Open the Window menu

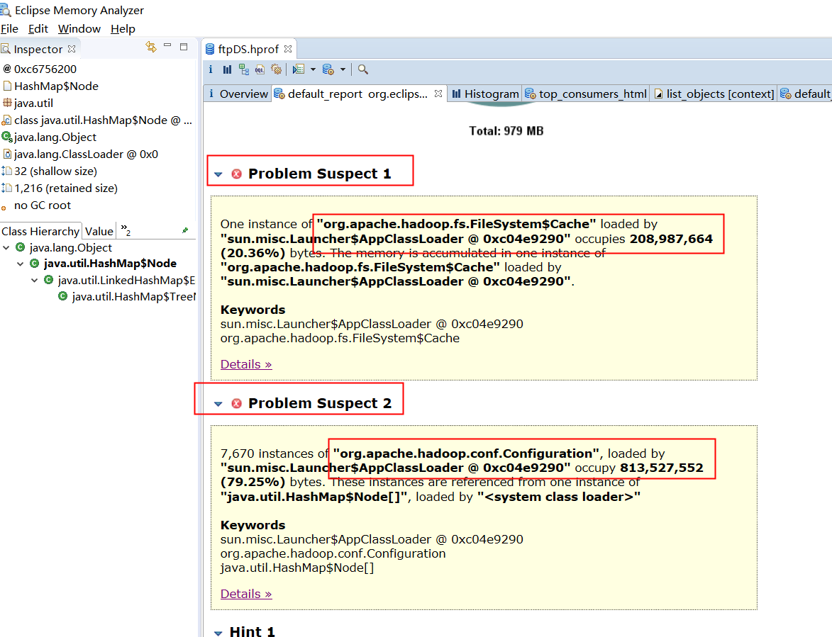click(79, 28)
